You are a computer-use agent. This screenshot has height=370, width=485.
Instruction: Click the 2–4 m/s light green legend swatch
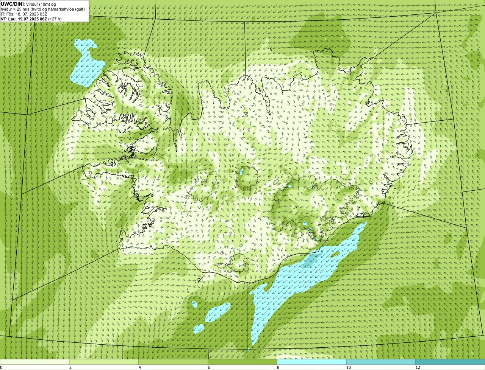(104, 362)
